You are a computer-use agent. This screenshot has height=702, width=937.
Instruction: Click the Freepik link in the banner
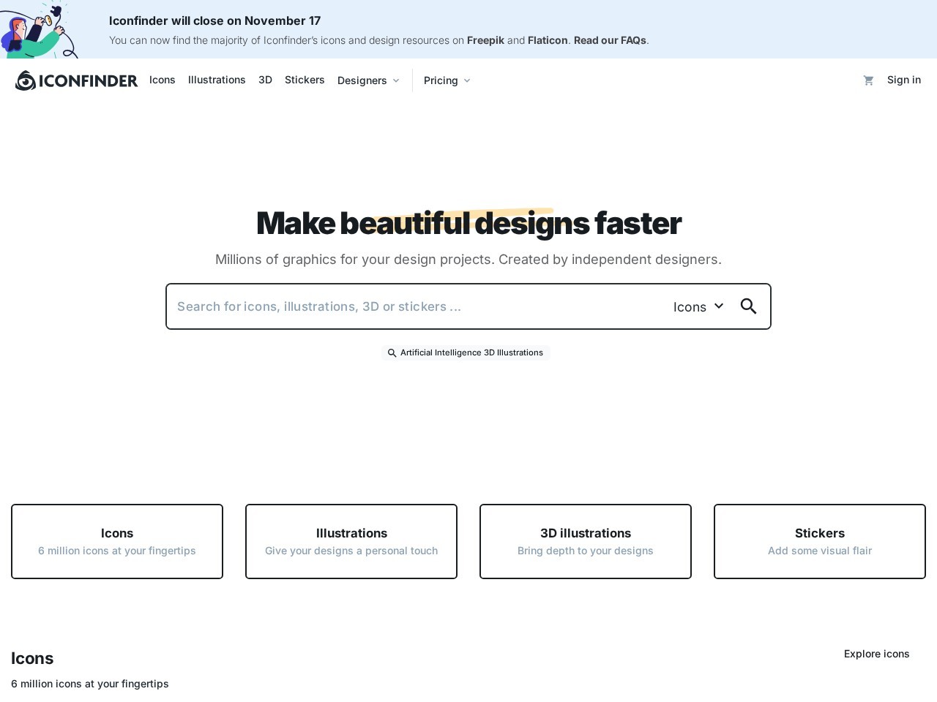click(485, 40)
